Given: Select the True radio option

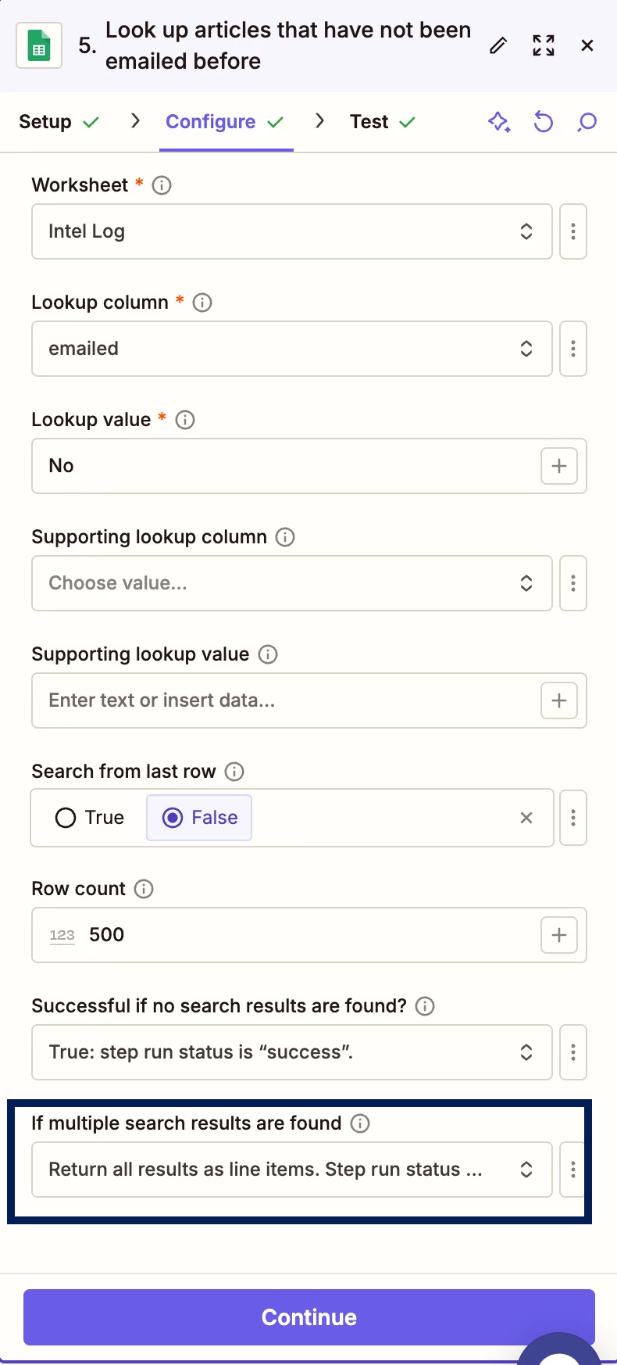Looking at the screenshot, I should point(66,818).
